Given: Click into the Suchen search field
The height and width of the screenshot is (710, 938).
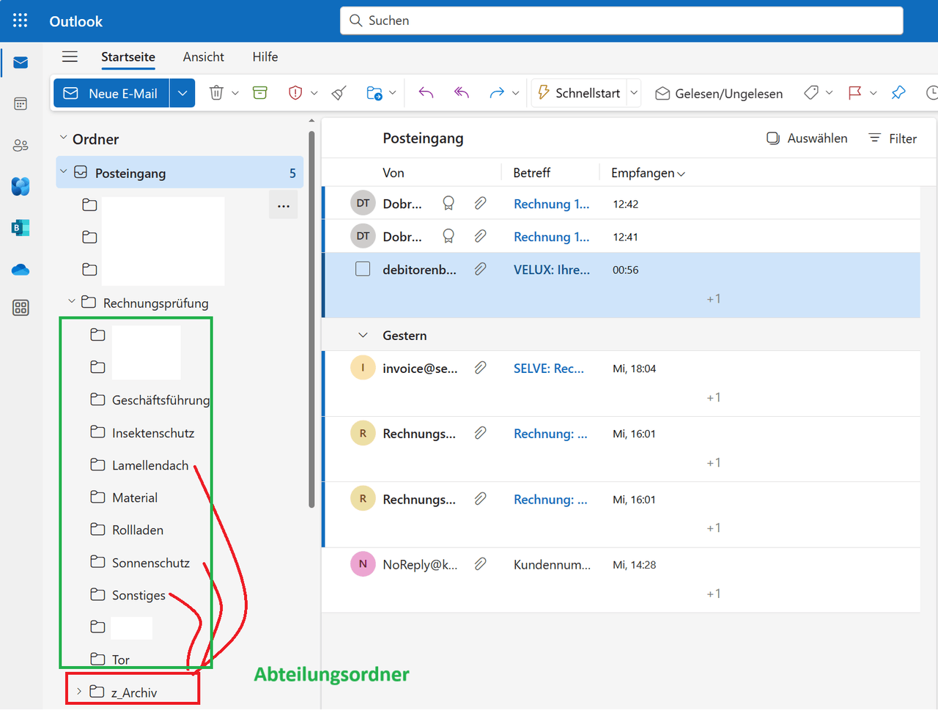Looking at the screenshot, I should coord(621,21).
